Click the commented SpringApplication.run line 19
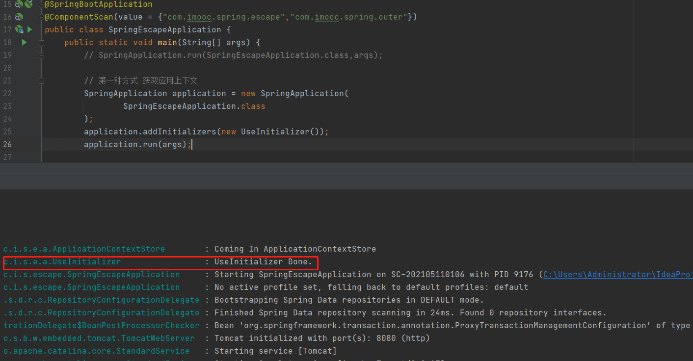This screenshot has width=693, height=361. (233, 55)
